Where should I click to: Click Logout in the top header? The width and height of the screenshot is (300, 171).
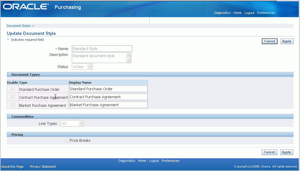click(x=249, y=13)
